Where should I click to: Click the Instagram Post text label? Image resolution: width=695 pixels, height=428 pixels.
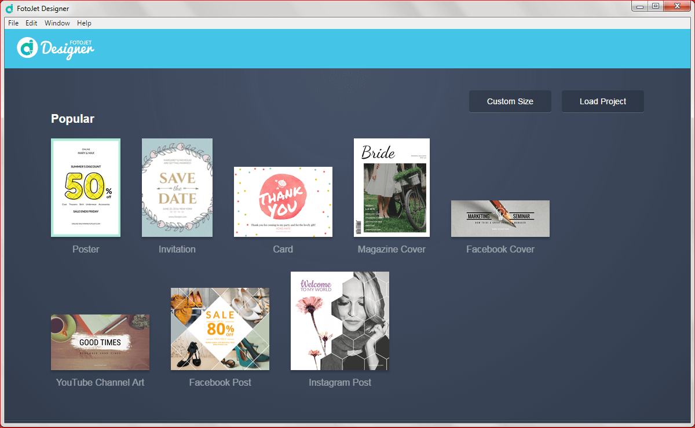click(340, 383)
